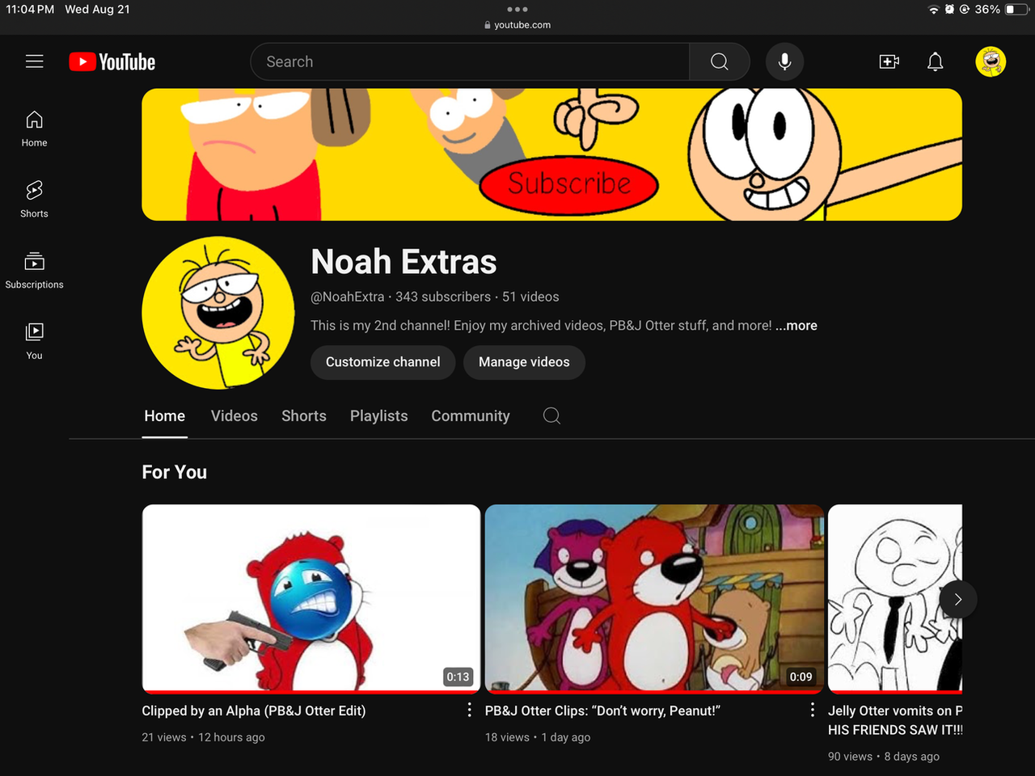Switch to the channel Shorts tab
This screenshot has height=776, width=1035.
pos(304,415)
